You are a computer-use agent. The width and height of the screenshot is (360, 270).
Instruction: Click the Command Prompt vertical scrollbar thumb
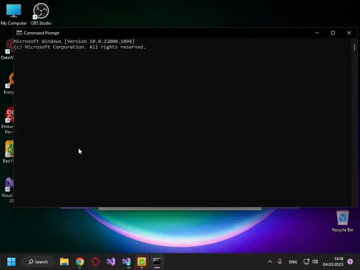pyautogui.click(x=354, y=47)
